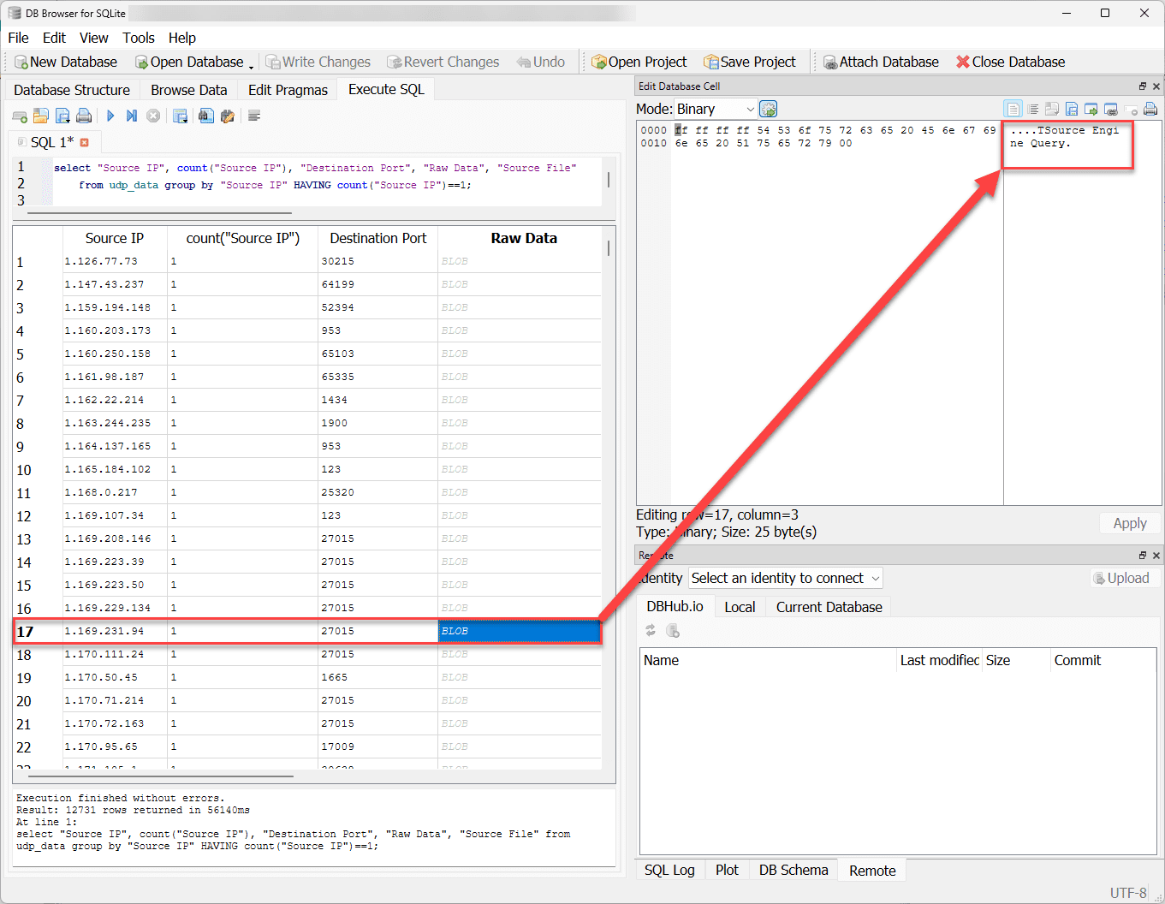1165x904 pixels.
Task: Click New Database toolbar button
Action: click(65, 62)
